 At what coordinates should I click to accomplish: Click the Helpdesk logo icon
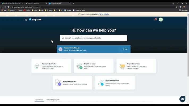pyautogui.click(x=30, y=20)
